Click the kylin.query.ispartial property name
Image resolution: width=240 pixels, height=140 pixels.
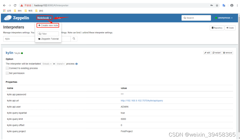17,113
